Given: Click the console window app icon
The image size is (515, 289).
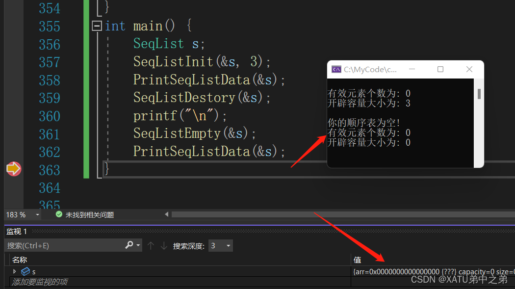Looking at the screenshot, I should 336,69.
